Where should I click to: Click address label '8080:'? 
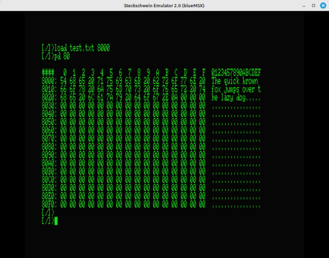point(49,147)
